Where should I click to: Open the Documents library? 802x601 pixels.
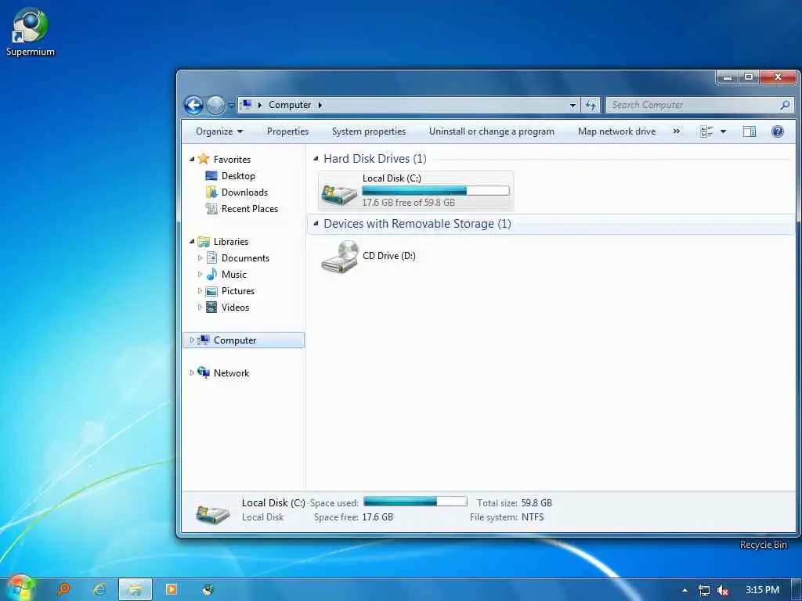(x=245, y=258)
